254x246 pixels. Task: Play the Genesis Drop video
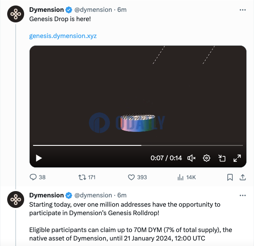coord(39,158)
